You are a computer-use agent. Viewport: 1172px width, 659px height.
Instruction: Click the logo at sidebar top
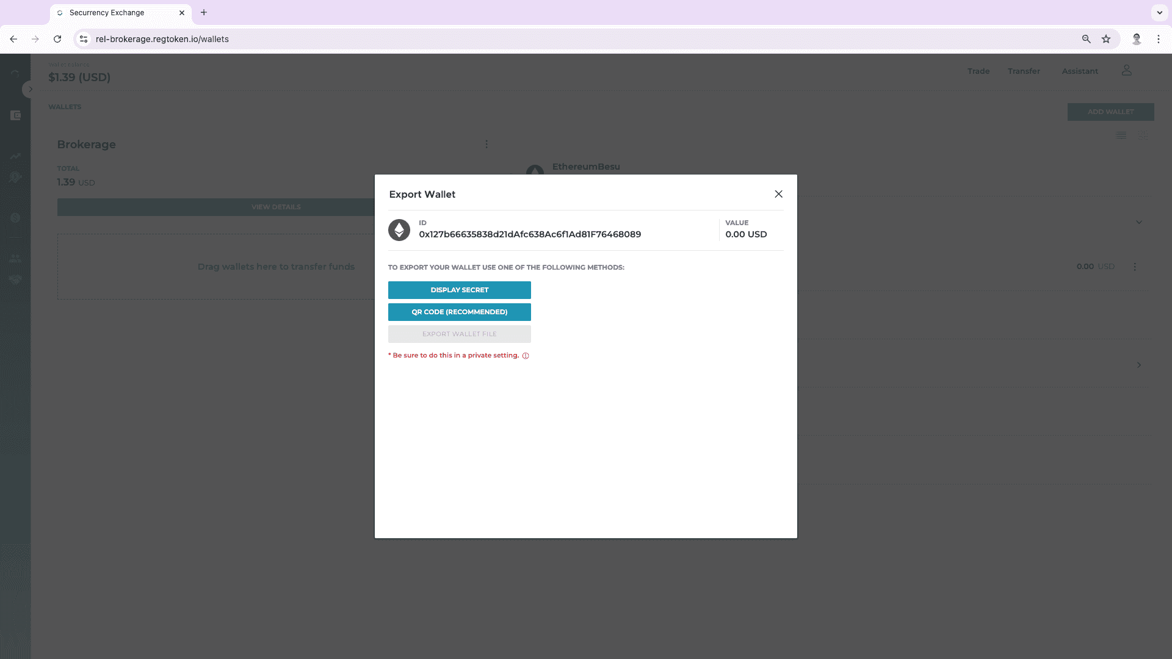15,73
